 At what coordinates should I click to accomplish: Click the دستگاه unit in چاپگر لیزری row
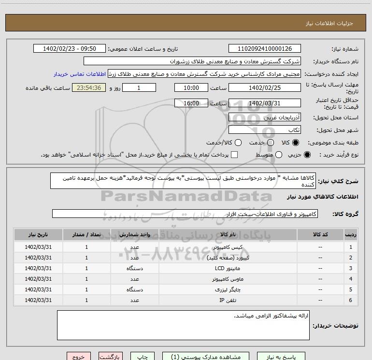[x=134, y=290]
